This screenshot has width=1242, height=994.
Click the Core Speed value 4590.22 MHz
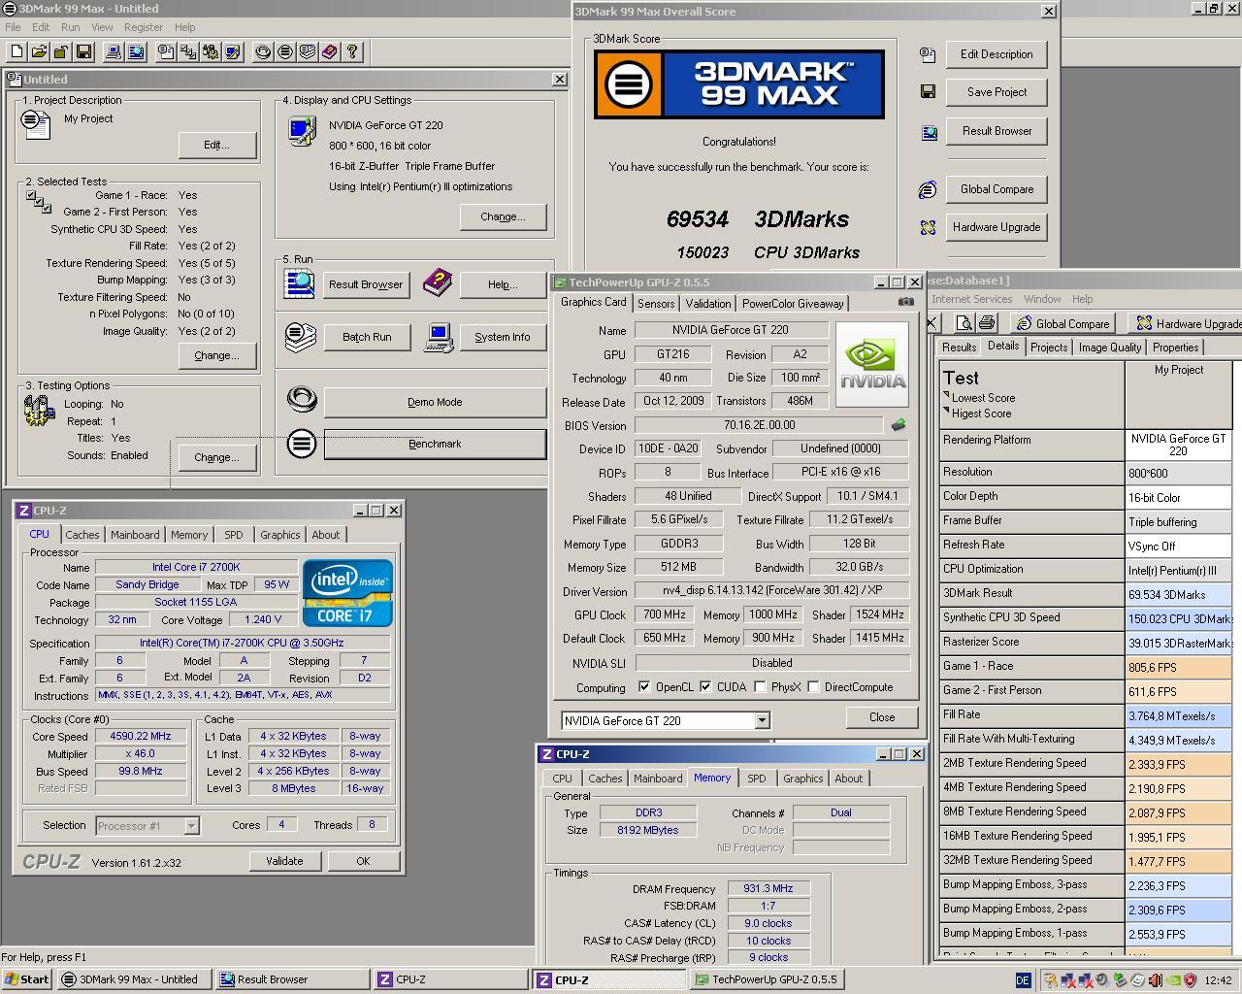click(141, 736)
